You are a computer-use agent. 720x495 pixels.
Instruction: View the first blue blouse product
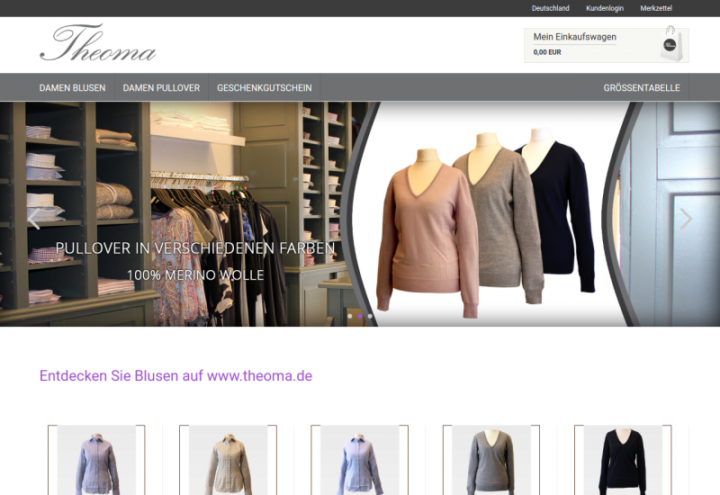(x=96, y=459)
